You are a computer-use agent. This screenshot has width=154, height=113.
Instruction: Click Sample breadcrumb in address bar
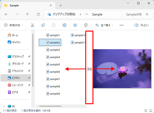pyautogui.click(x=97, y=14)
